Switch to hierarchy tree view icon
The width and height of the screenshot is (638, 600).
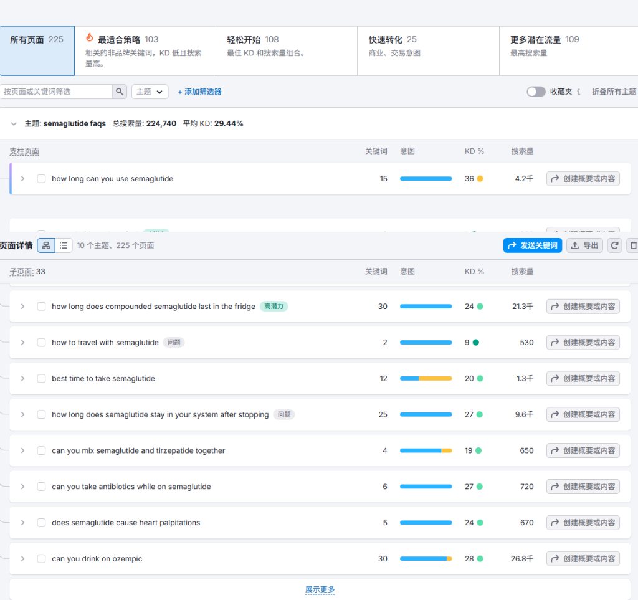tap(46, 245)
